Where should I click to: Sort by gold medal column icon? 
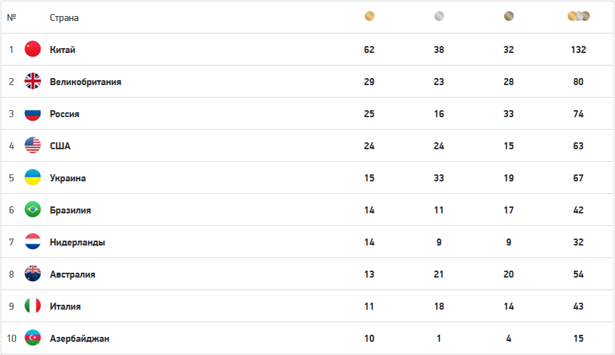(370, 16)
